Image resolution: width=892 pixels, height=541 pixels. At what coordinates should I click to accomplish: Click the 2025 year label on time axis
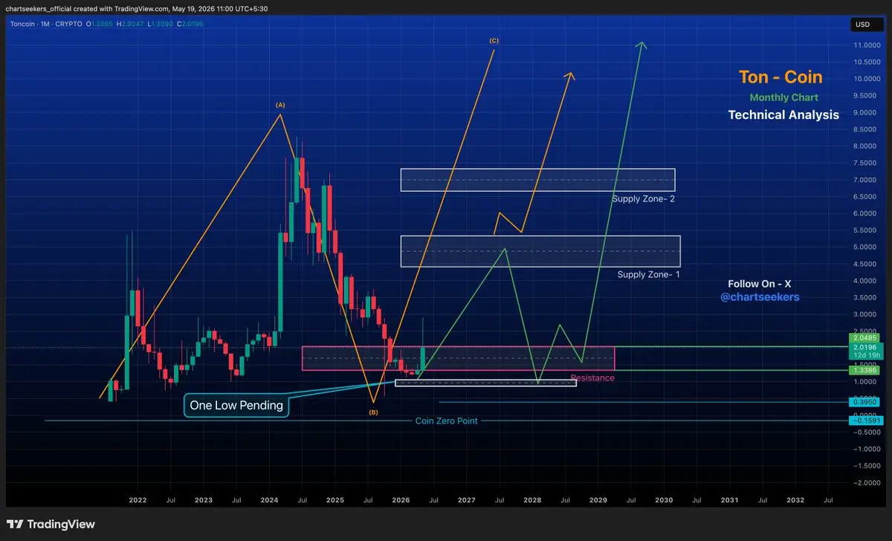tap(334, 501)
